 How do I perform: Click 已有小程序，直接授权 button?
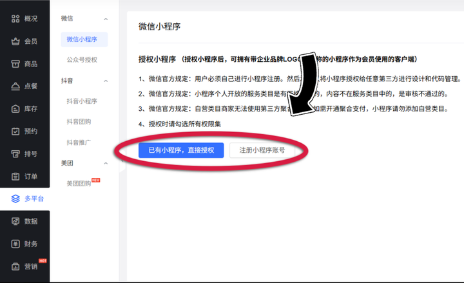(181, 150)
